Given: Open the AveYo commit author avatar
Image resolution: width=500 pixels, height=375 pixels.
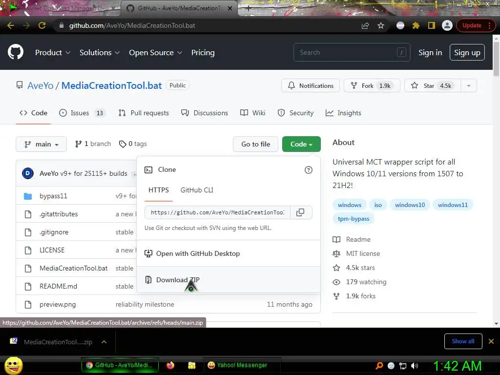Looking at the screenshot, I should (x=28, y=173).
